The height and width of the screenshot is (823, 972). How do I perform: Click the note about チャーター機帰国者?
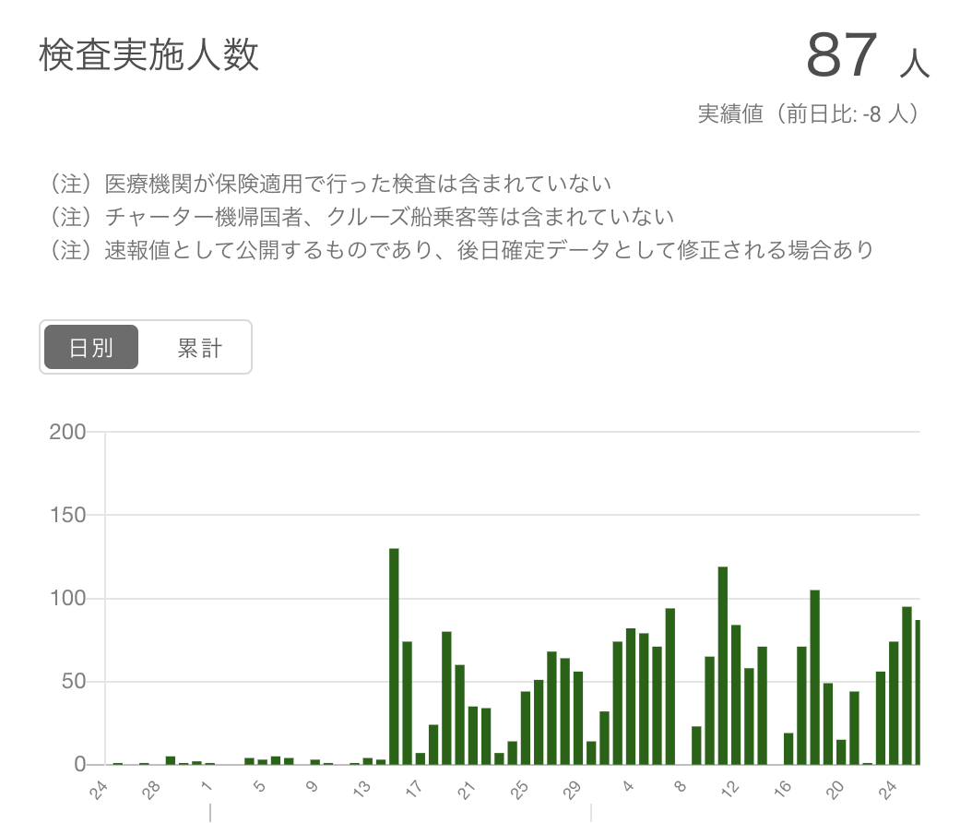coord(362,217)
